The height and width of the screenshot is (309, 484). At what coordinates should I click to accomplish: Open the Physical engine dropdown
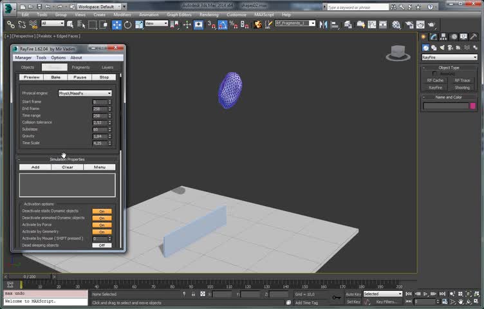click(85, 93)
